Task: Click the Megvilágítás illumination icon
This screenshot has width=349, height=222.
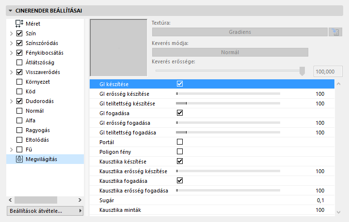Action: pos(19,159)
